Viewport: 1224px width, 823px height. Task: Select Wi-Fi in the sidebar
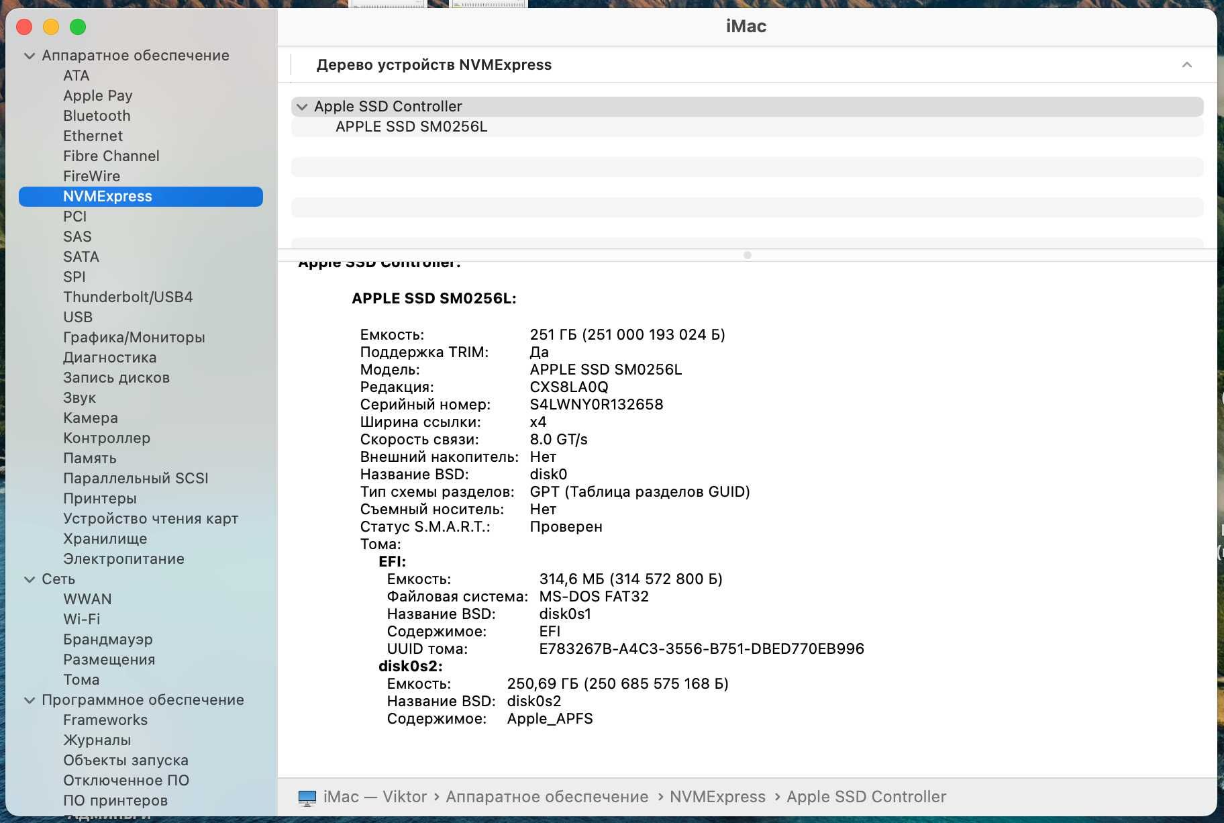[82, 620]
